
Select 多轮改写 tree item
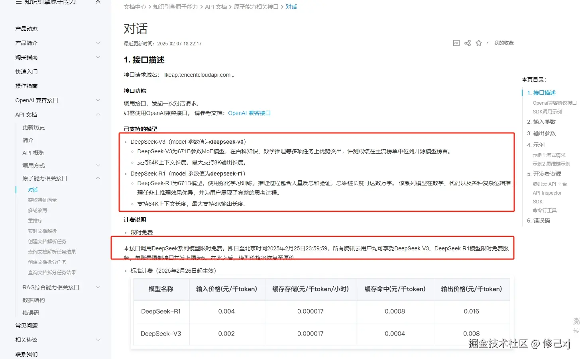pos(37,211)
